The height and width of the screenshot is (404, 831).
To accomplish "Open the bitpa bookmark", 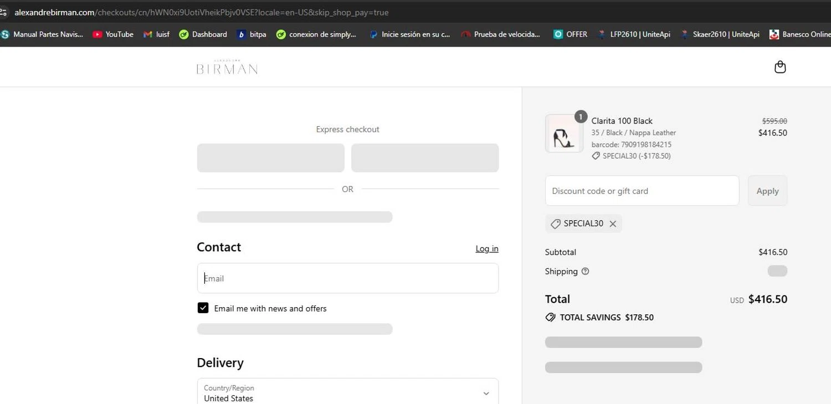I will [252, 34].
